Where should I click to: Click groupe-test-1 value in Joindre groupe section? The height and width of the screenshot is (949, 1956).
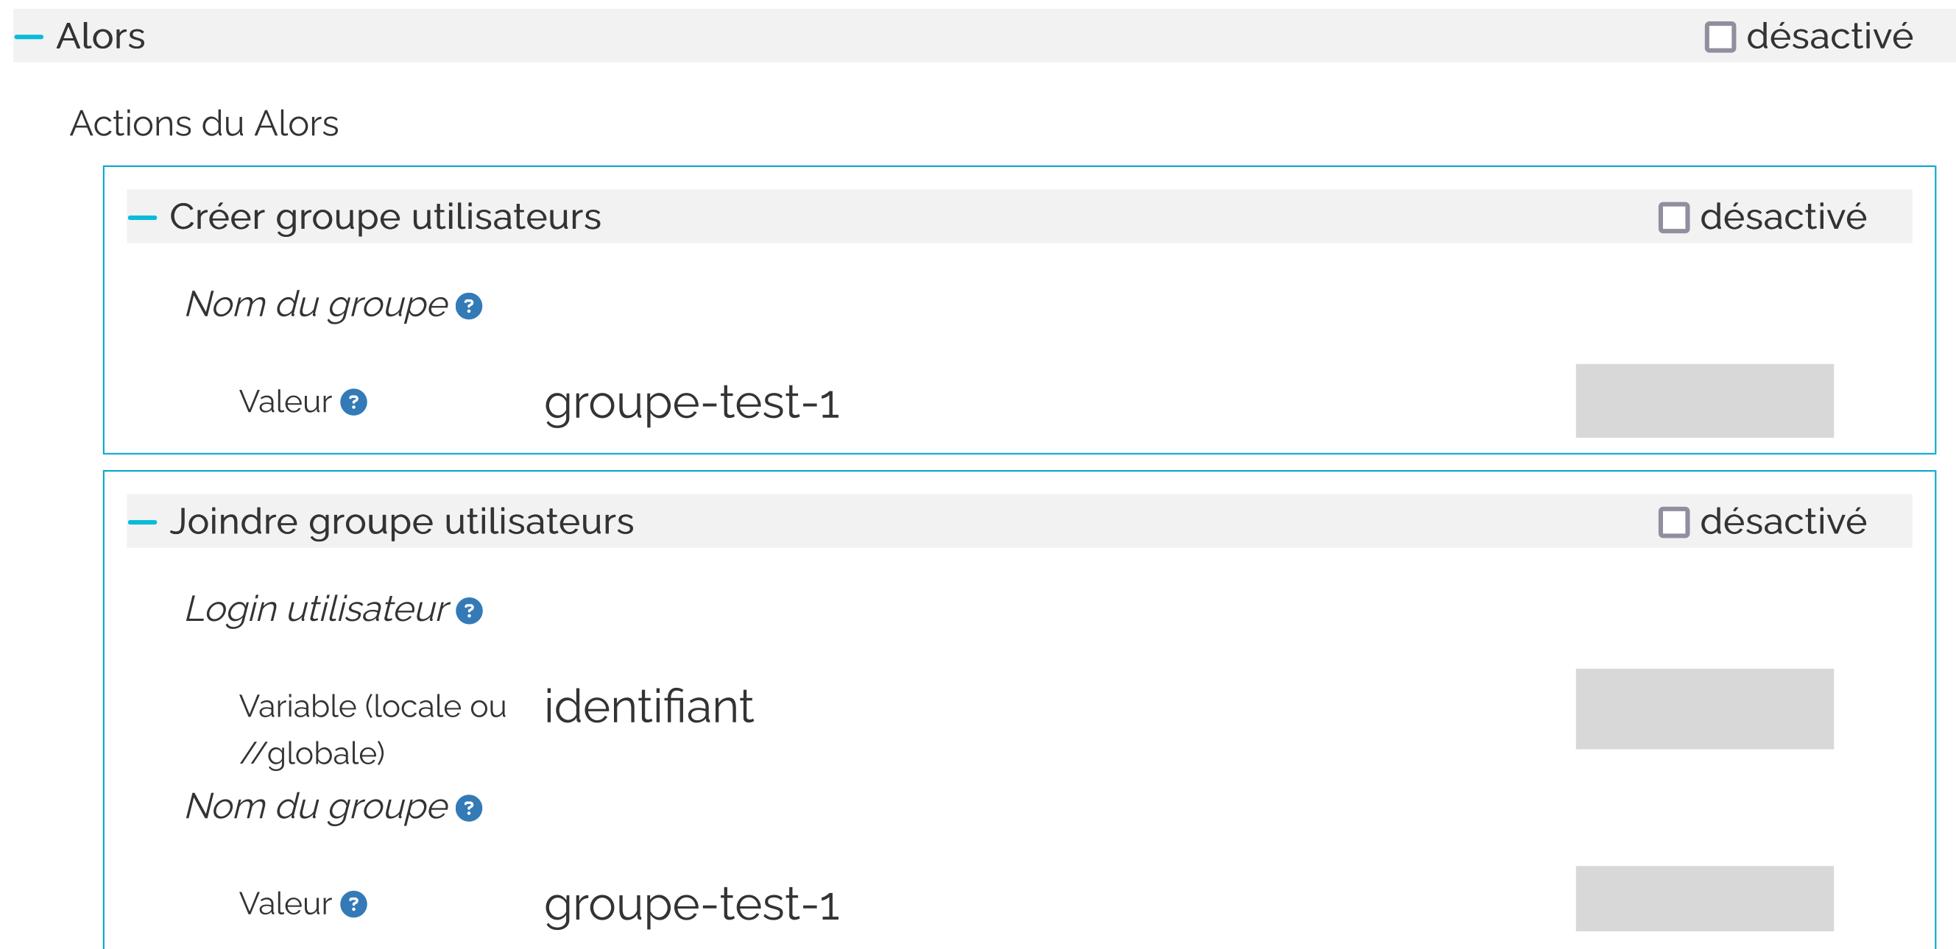tap(691, 904)
